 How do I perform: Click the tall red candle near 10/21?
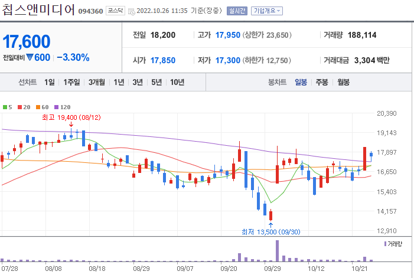pyautogui.click(x=364, y=159)
